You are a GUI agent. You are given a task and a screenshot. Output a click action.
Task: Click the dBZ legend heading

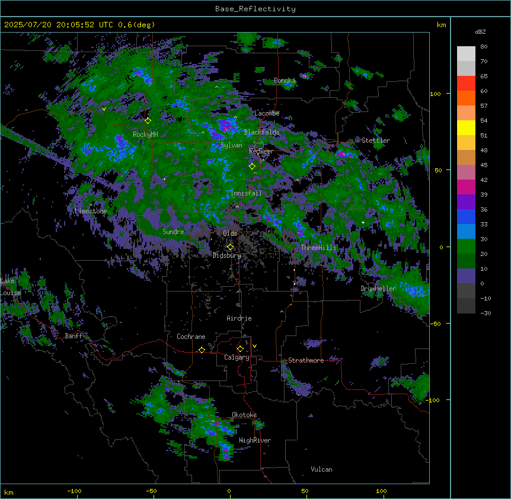(x=480, y=32)
